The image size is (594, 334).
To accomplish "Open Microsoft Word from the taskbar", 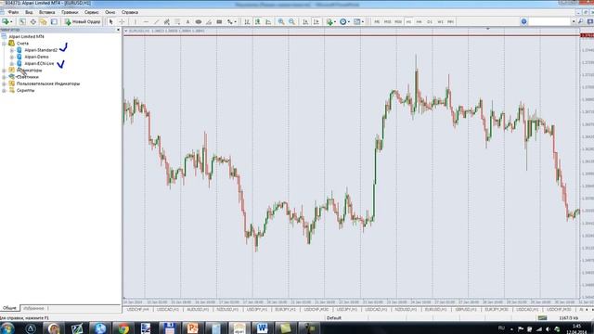I will (x=262, y=328).
